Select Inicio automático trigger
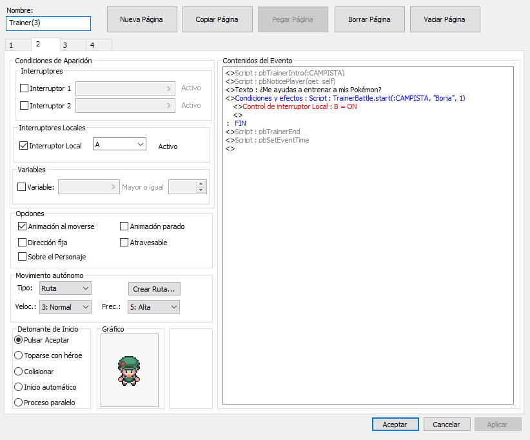This screenshot has height=440, width=530. (x=18, y=387)
